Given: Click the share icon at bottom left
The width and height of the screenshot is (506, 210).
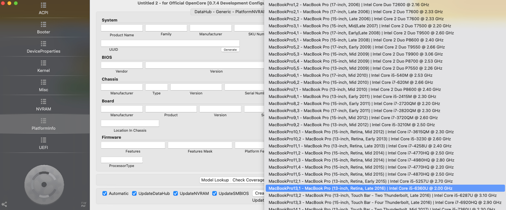Looking at the screenshot, I should coord(5,204).
